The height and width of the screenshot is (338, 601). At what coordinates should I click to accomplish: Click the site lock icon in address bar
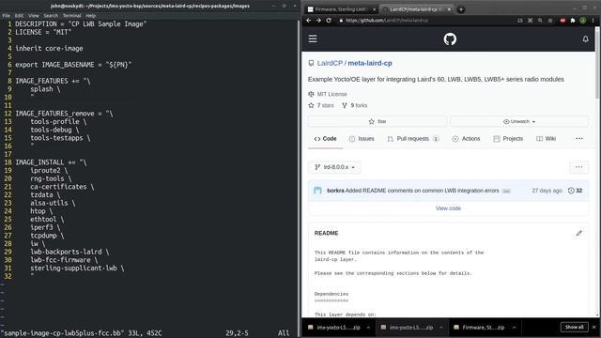[341, 21]
